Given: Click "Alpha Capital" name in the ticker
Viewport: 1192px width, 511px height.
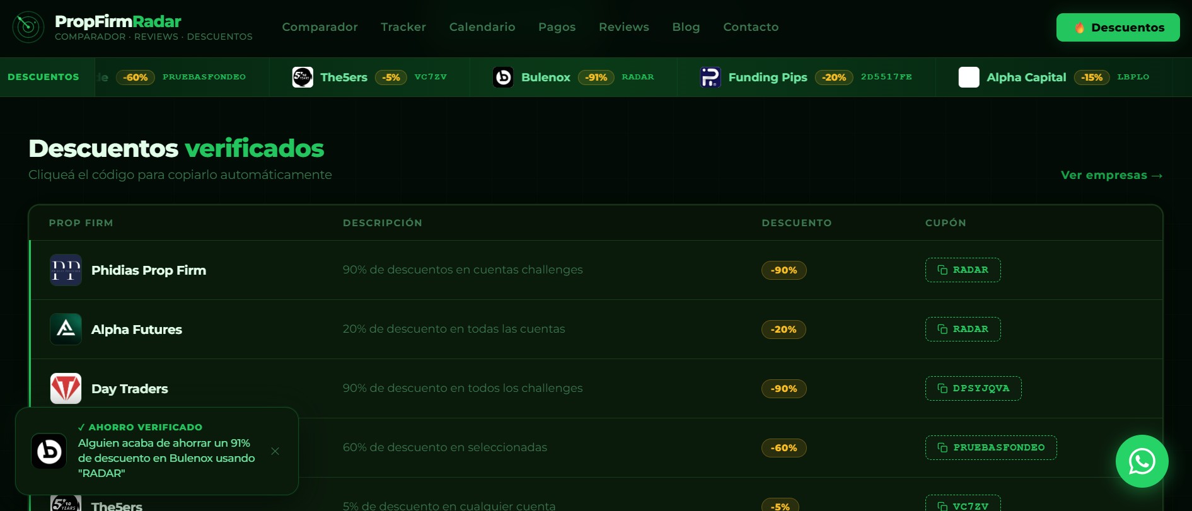Looking at the screenshot, I should pos(1026,78).
